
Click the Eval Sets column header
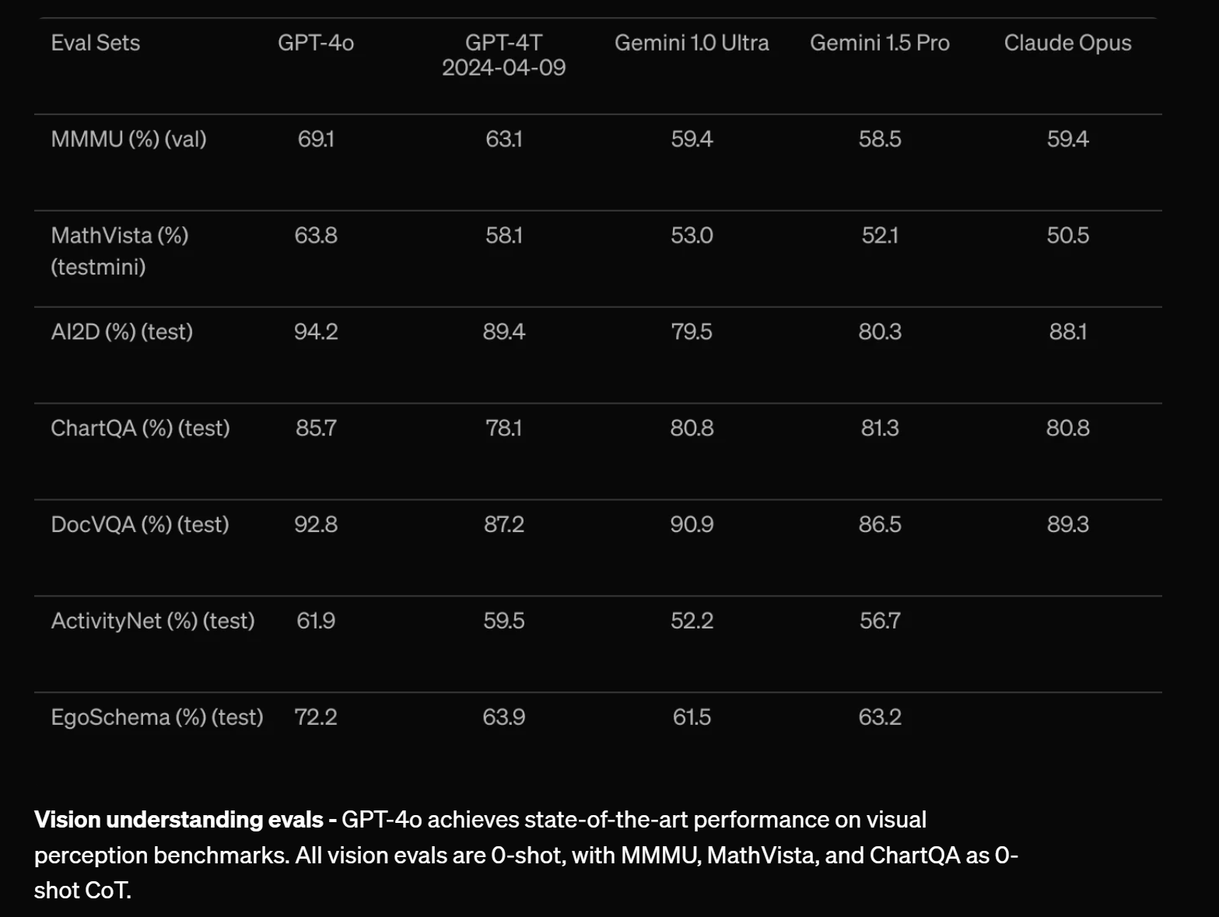click(96, 43)
